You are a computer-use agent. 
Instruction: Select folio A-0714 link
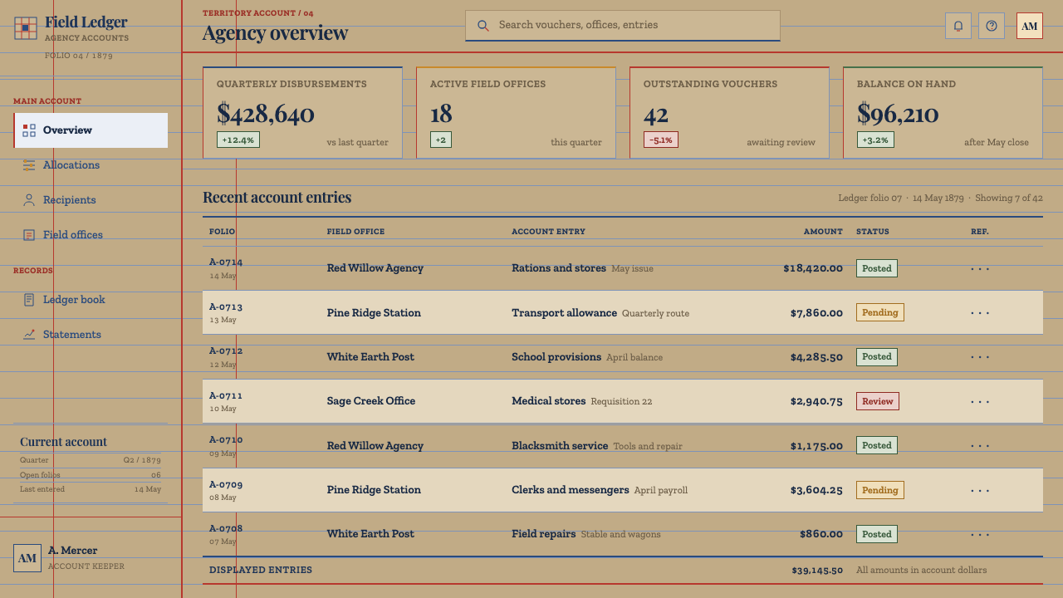pos(226,262)
